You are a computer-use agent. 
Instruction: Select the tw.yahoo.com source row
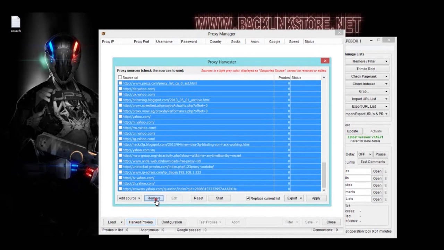(x=219, y=178)
